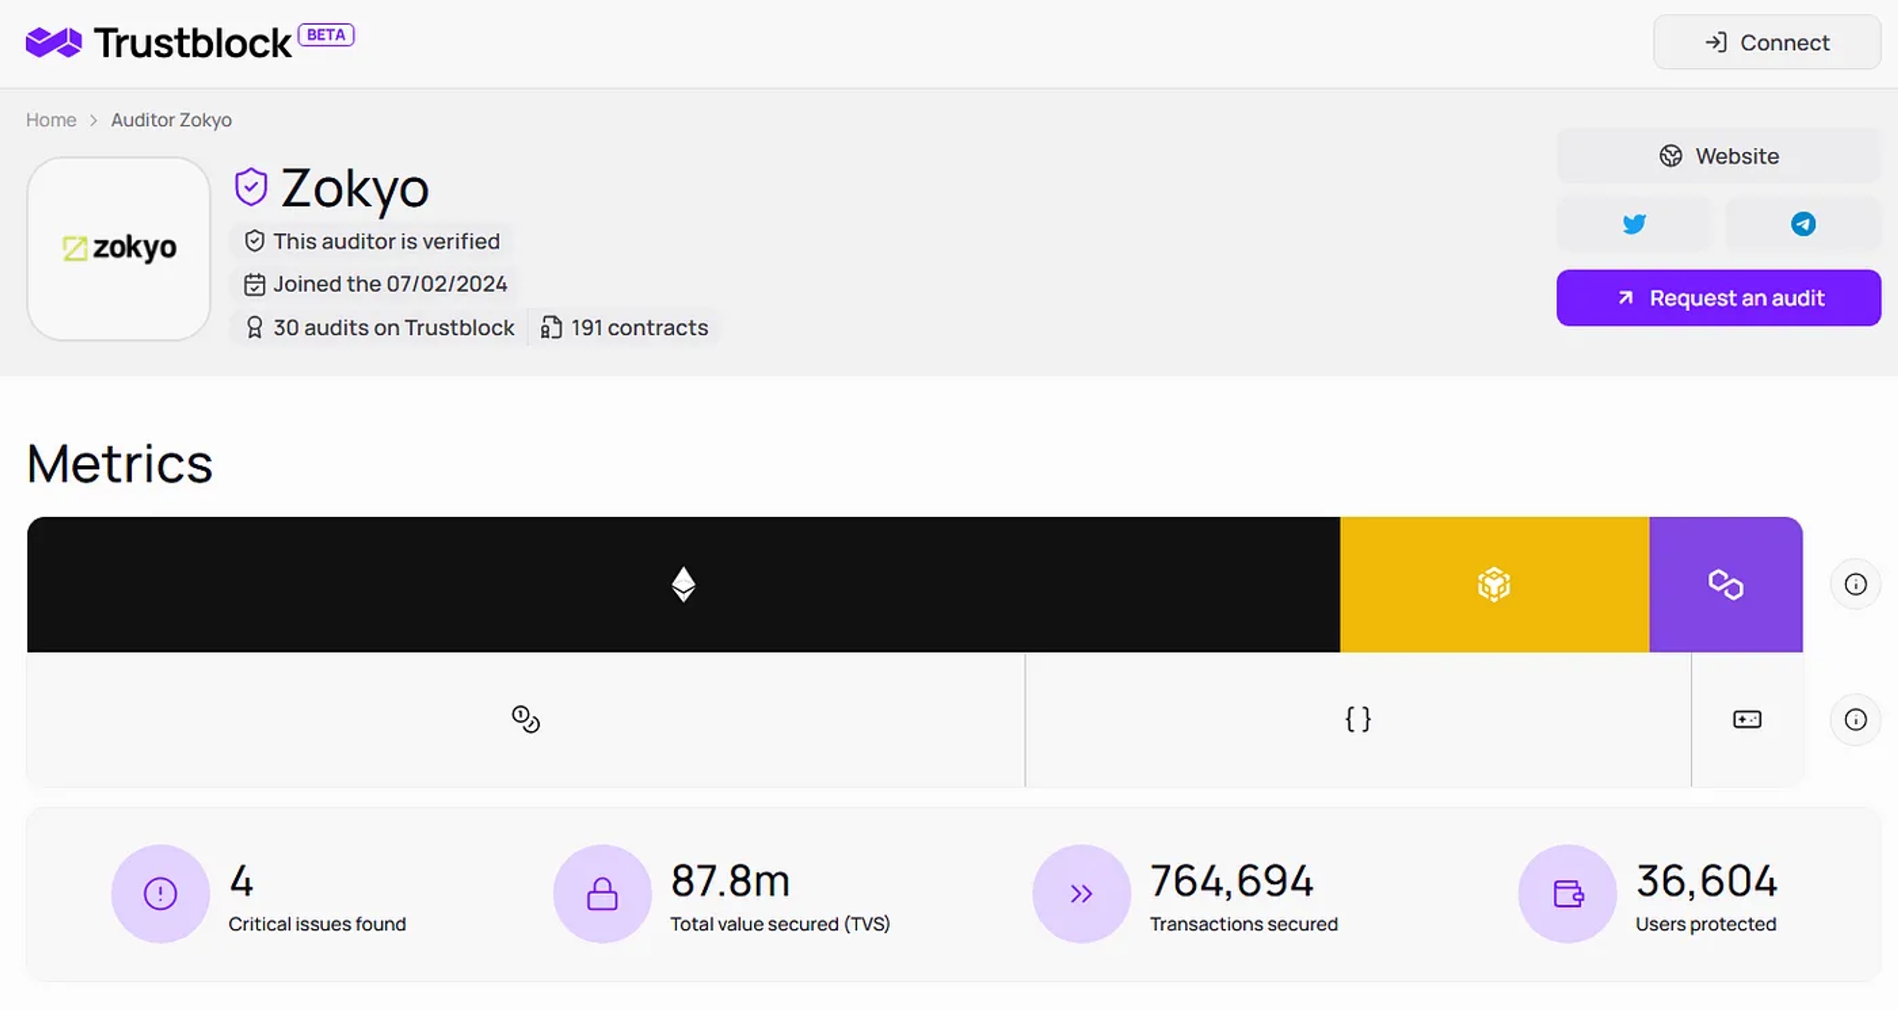Screen dimensions: 1898x1010
Task: Click the total value secured lock icon
Action: [x=602, y=894]
